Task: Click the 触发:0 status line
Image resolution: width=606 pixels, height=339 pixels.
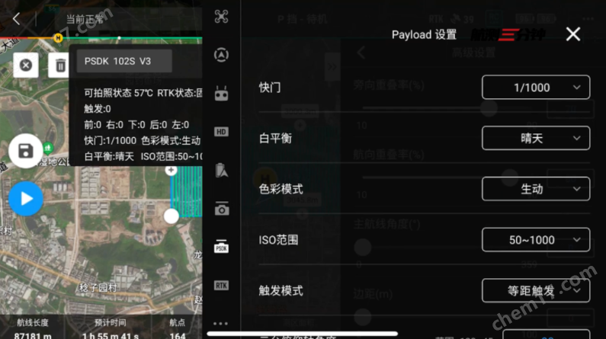Action: pyautogui.click(x=98, y=109)
